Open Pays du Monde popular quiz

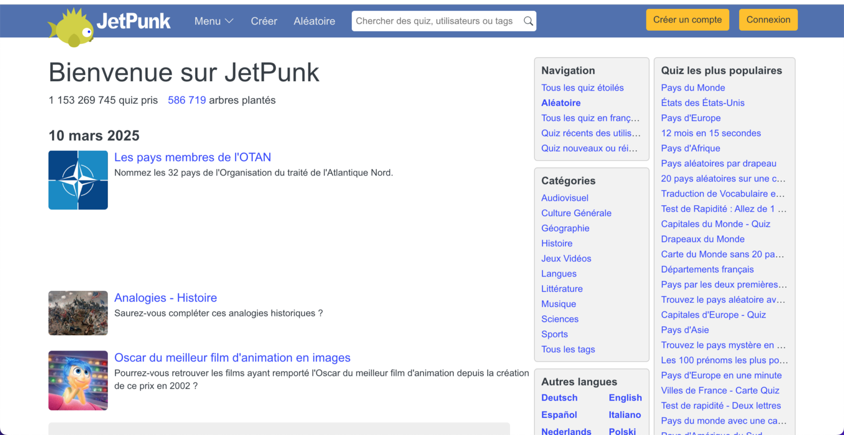pos(693,88)
